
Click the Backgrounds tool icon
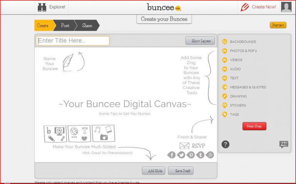coord(224,41)
